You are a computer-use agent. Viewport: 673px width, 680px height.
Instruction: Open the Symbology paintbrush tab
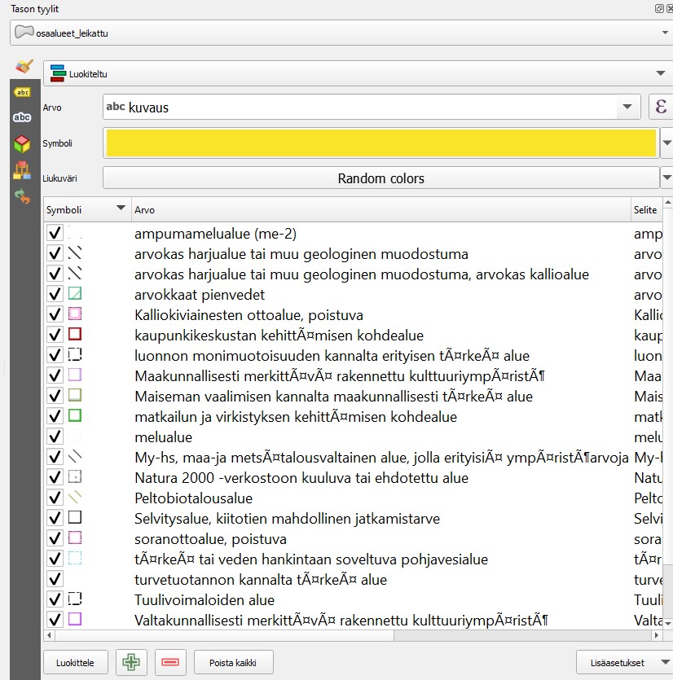coord(24,67)
